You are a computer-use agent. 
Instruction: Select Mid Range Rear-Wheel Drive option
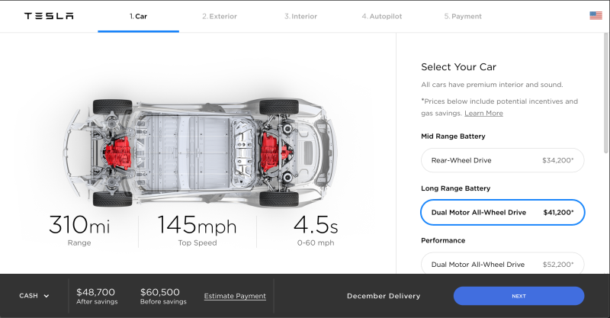point(502,160)
